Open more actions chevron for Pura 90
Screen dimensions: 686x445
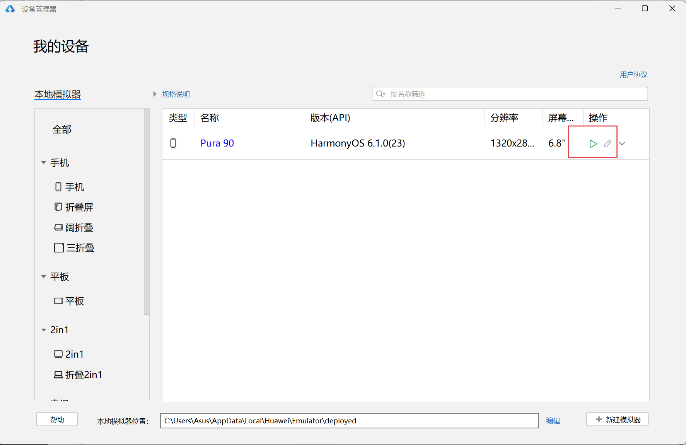coord(622,143)
